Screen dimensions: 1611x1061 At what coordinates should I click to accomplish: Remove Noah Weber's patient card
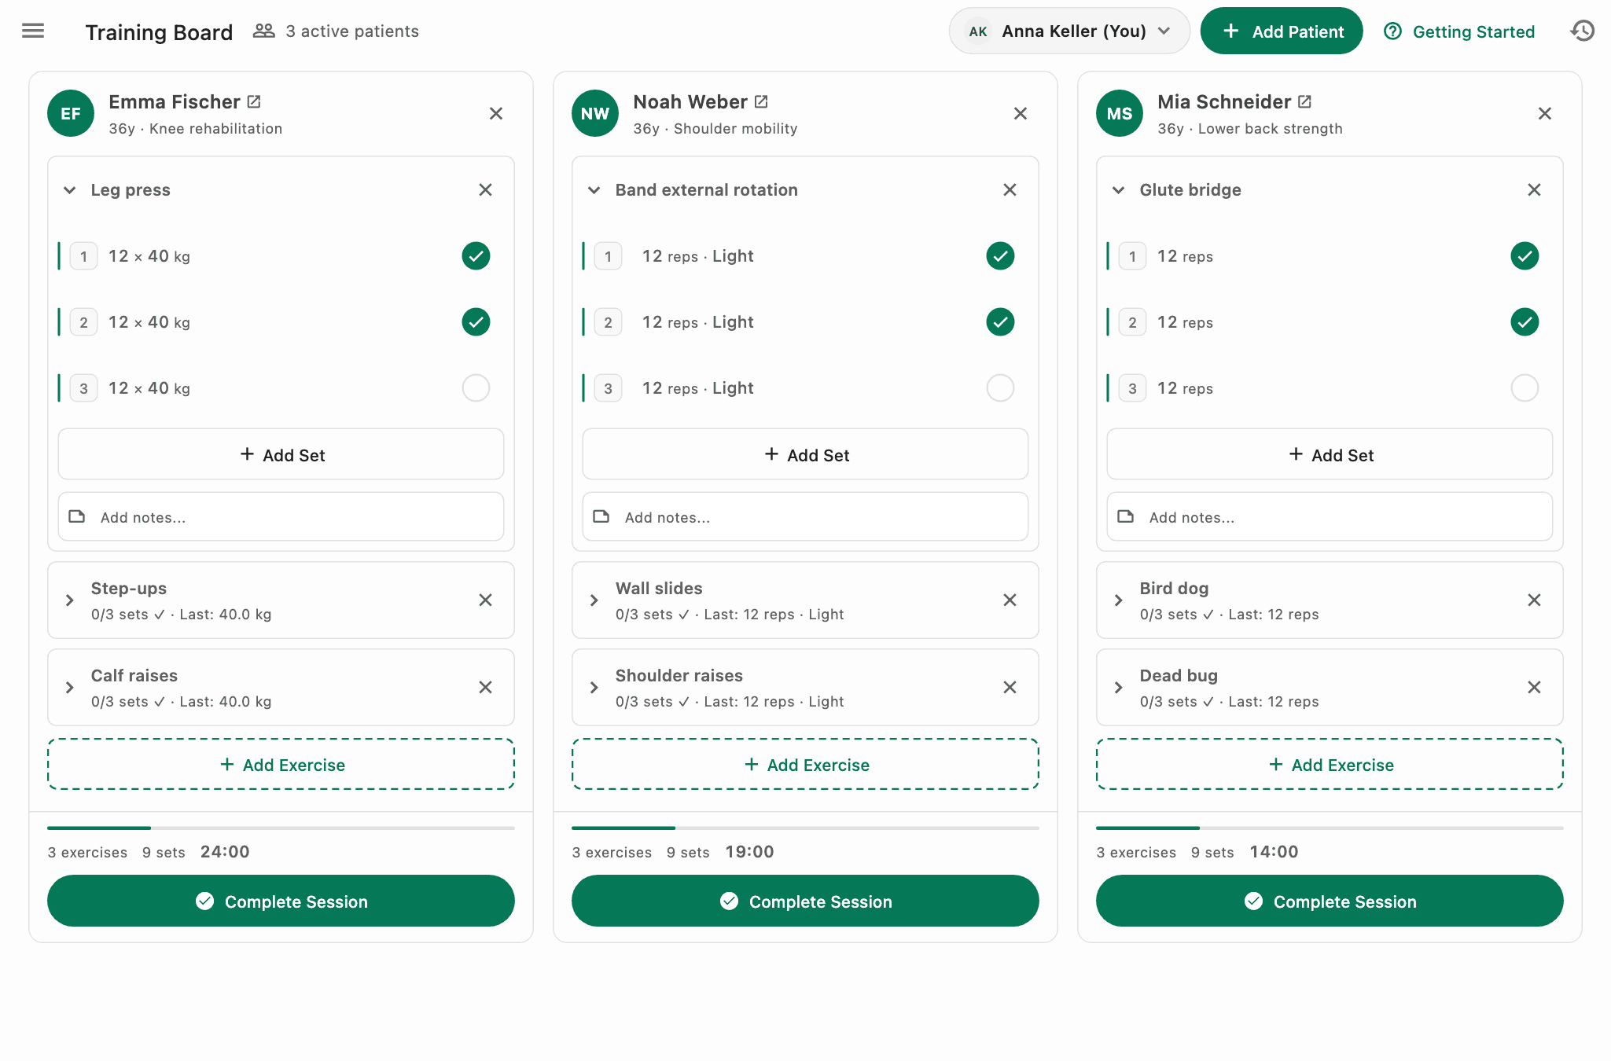tap(1021, 113)
